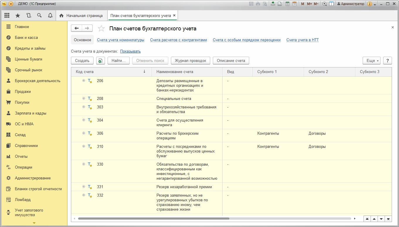Open the Еще dropdown button
Viewport: 399px width, 227px height.
click(371, 60)
